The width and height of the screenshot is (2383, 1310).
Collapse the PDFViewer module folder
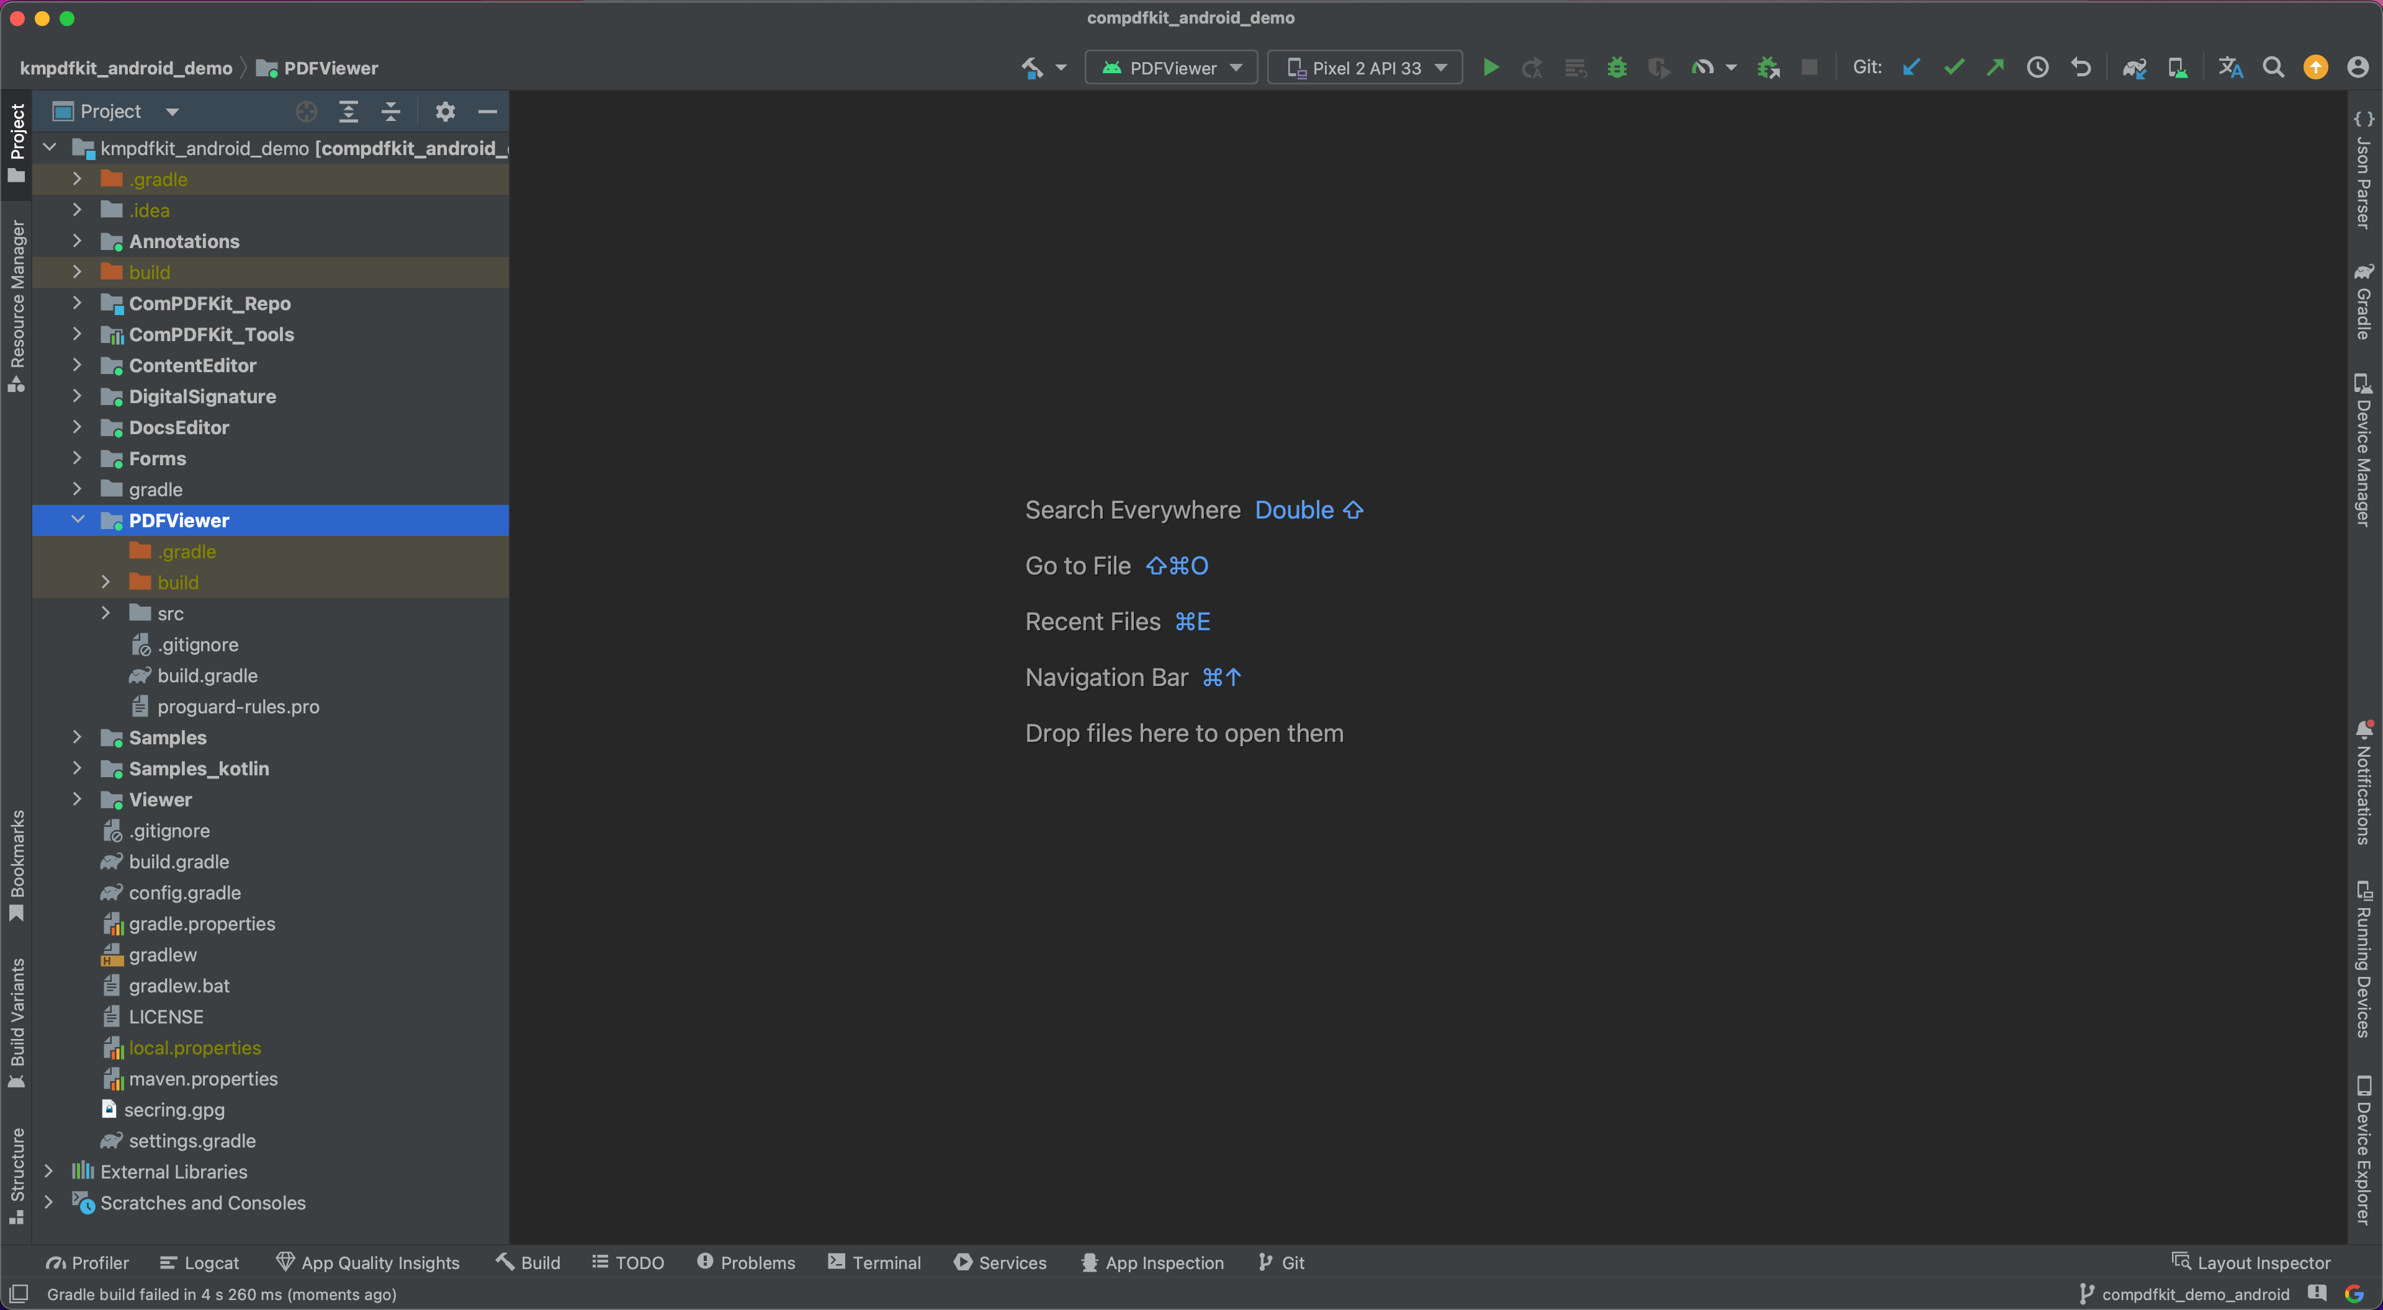(x=78, y=520)
